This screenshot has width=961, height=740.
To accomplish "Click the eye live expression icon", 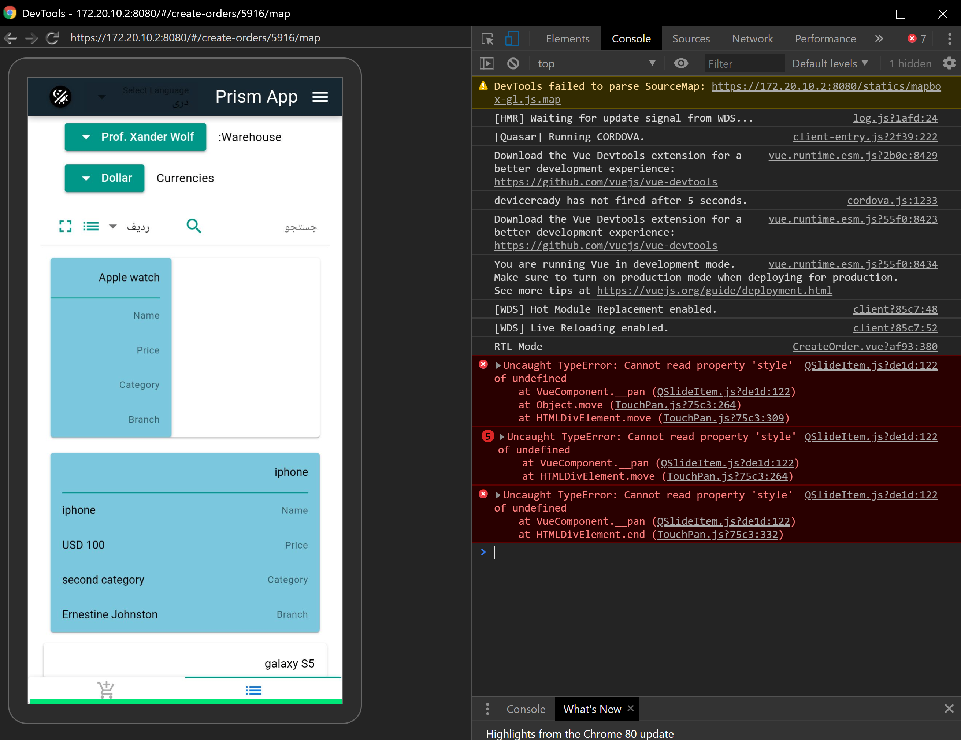I will [681, 63].
